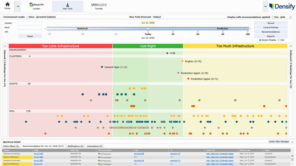The height and width of the screenshot is (166, 296).
Task: Select the Production Apps1 cluster diamond
Action: pyautogui.click(x=178, y=73)
